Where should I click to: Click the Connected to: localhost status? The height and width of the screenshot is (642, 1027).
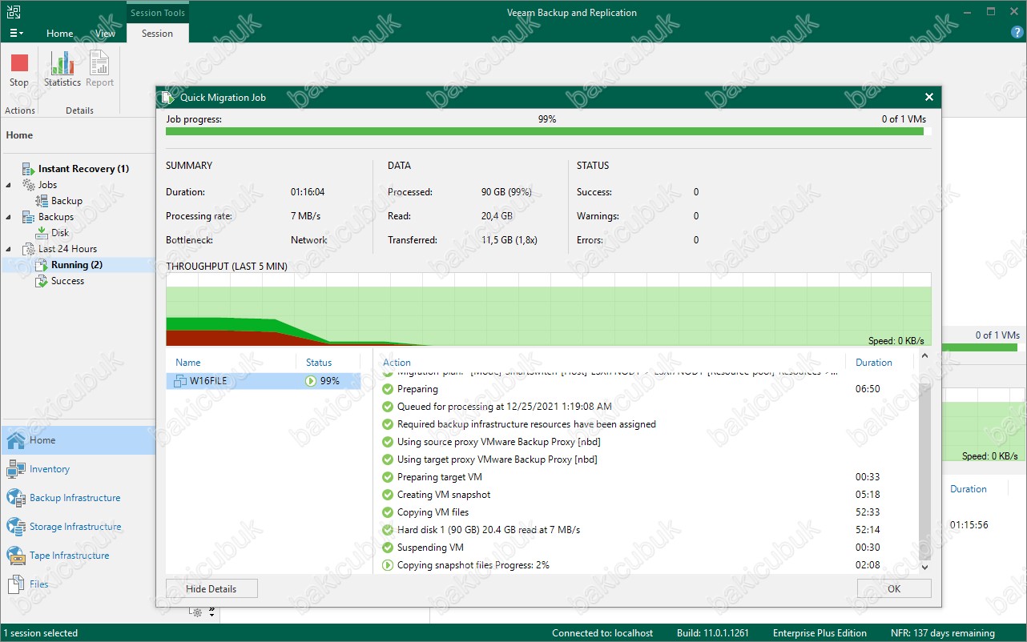click(602, 633)
